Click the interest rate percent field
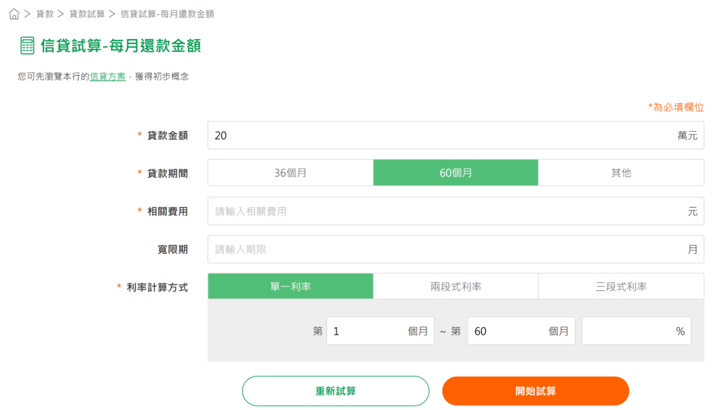 (628, 331)
